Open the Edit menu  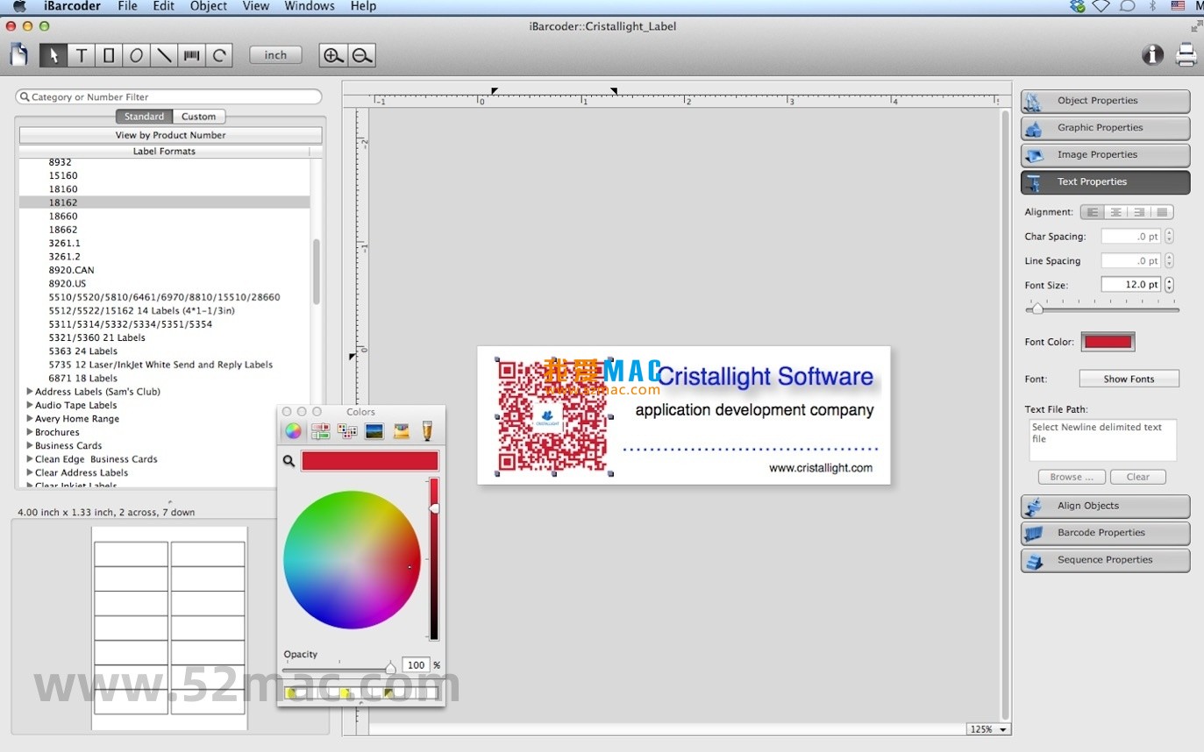pos(163,6)
